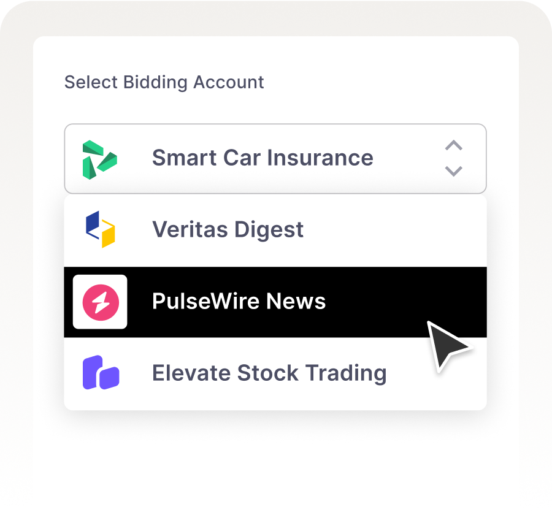Viewport: 552px width, 512px height.
Task: Click the "PulseWire News" text label
Action: 239,302
